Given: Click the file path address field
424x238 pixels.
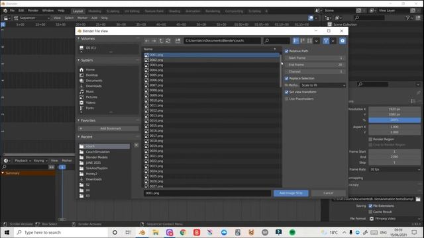Looking at the screenshot, I should point(223,41).
